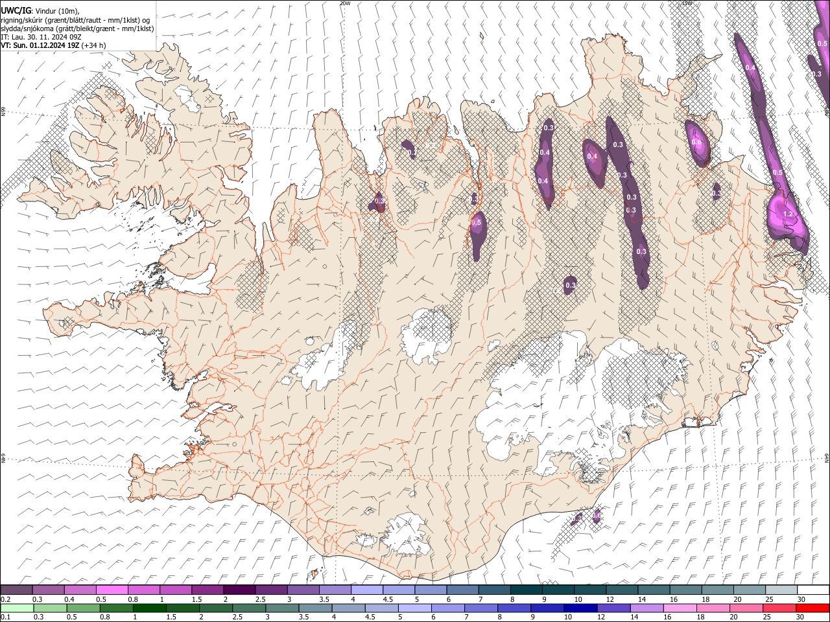Click the header line starting "slydda/snjókoma"
This screenshot has height=622, width=830.
click(77, 29)
